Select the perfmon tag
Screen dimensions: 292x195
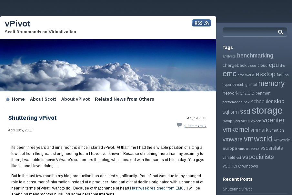263,93
